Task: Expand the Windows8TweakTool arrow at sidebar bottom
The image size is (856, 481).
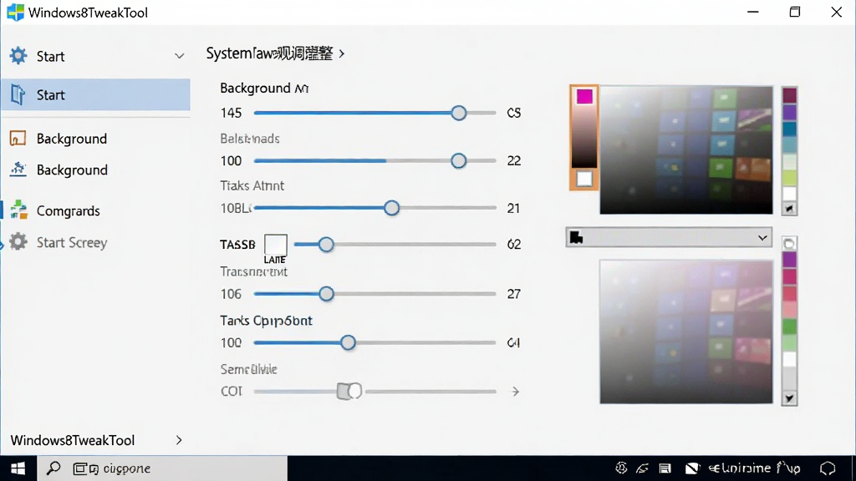Action: tap(179, 440)
